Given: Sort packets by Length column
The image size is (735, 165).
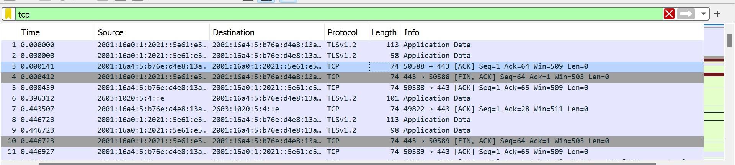Looking at the screenshot, I should click(x=384, y=32).
